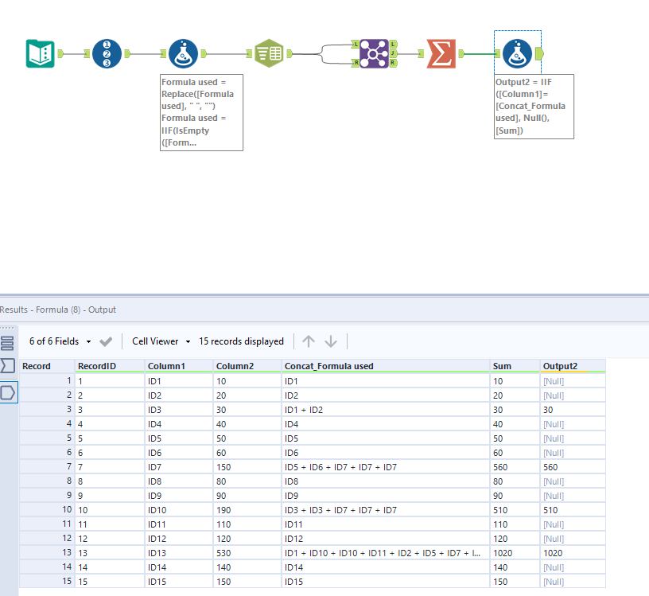
Task: Click the Record column header
Action: tap(47, 366)
